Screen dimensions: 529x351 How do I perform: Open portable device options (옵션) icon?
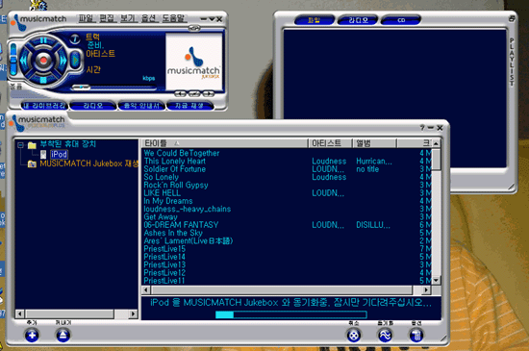416,336
